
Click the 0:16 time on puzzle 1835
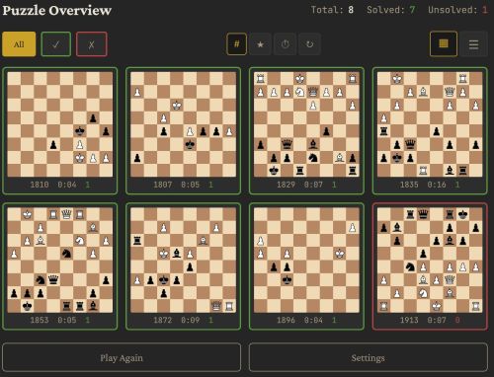point(437,185)
